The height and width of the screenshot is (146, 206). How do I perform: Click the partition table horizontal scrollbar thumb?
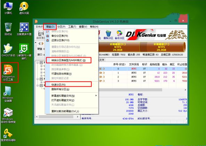coord(130,90)
